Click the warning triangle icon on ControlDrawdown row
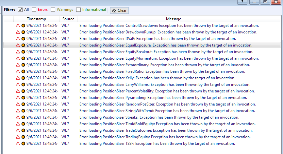 (x=18, y=26)
